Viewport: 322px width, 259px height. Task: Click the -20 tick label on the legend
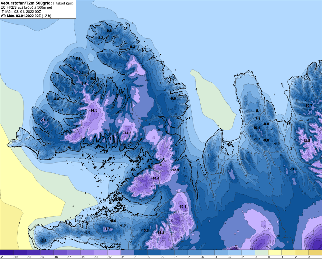tap(2, 257)
